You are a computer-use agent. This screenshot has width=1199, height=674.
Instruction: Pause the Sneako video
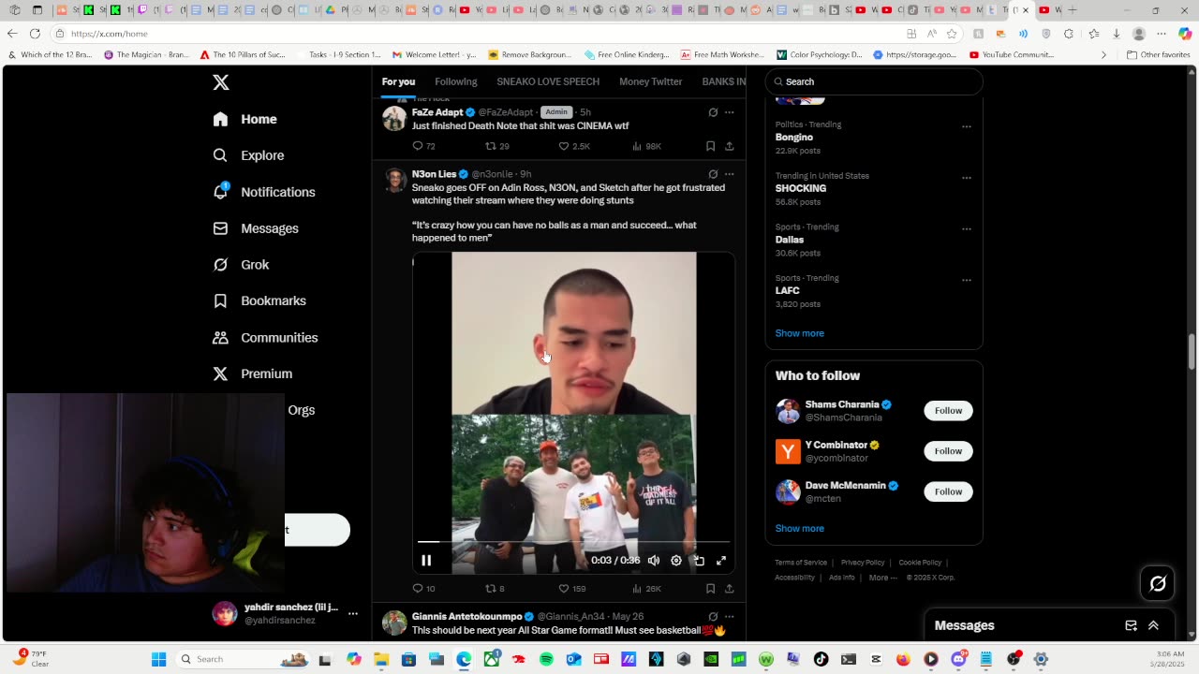pyautogui.click(x=426, y=560)
